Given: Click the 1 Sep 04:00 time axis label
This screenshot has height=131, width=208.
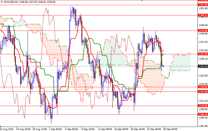Looking at the screenshot, I should pyautogui.click(x=55, y=129).
